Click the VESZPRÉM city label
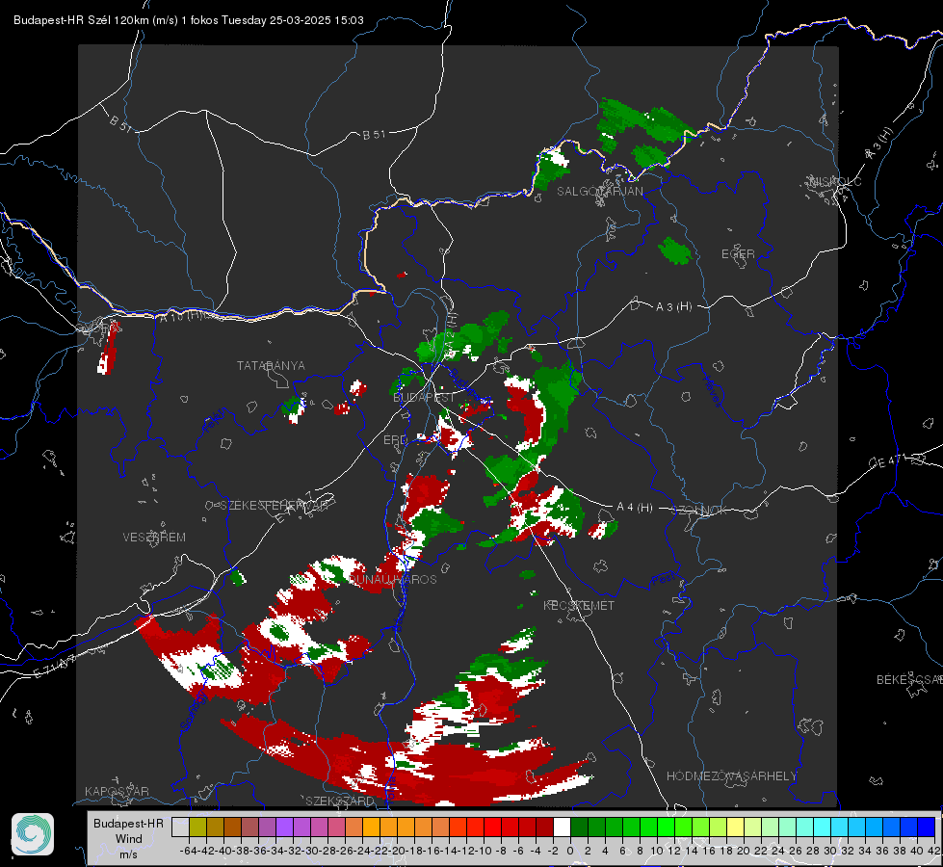The image size is (943, 867). (x=154, y=538)
